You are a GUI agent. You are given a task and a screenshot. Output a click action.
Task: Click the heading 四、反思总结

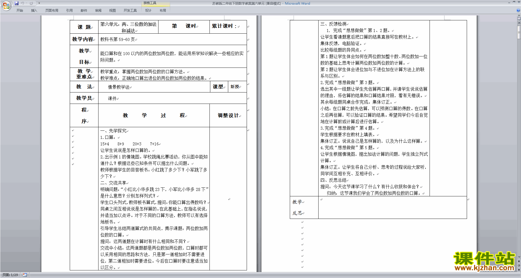pos(333,180)
